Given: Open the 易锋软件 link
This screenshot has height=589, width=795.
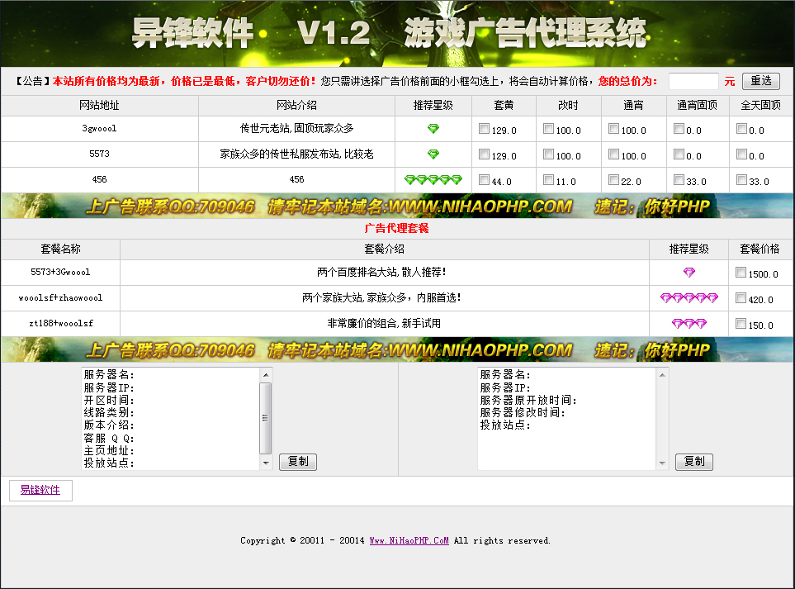Looking at the screenshot, I should tap(40, 490).
